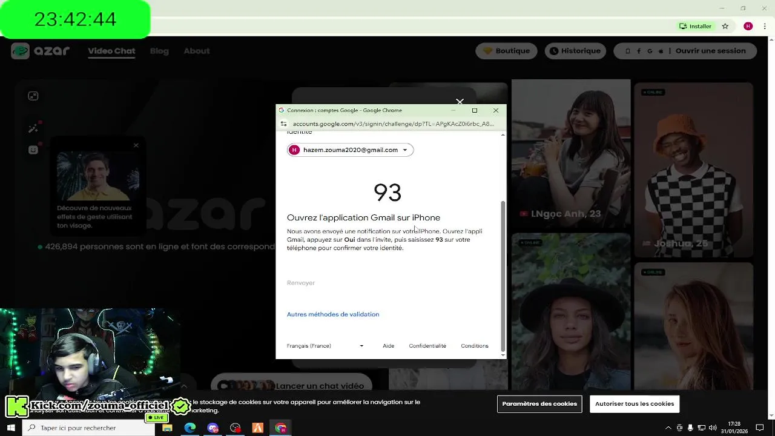Open the OBS Studio taskbar icon
775x436 pixels.
click(236, 428)
